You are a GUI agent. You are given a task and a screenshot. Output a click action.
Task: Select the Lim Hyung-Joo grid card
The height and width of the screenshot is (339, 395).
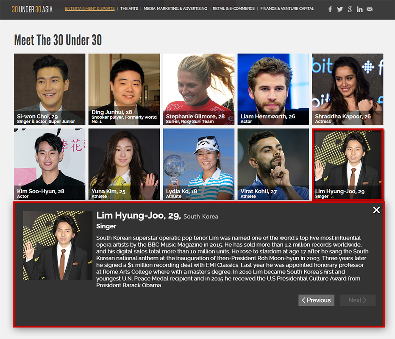pos(348,164)
